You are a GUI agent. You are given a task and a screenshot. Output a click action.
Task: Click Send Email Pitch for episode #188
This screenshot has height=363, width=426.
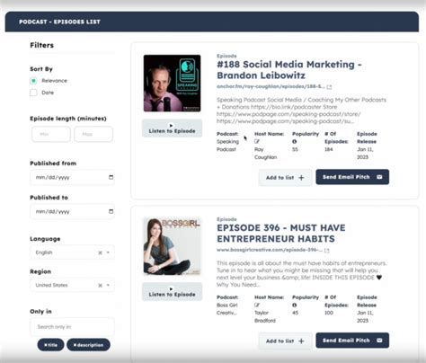pos(352,177)
